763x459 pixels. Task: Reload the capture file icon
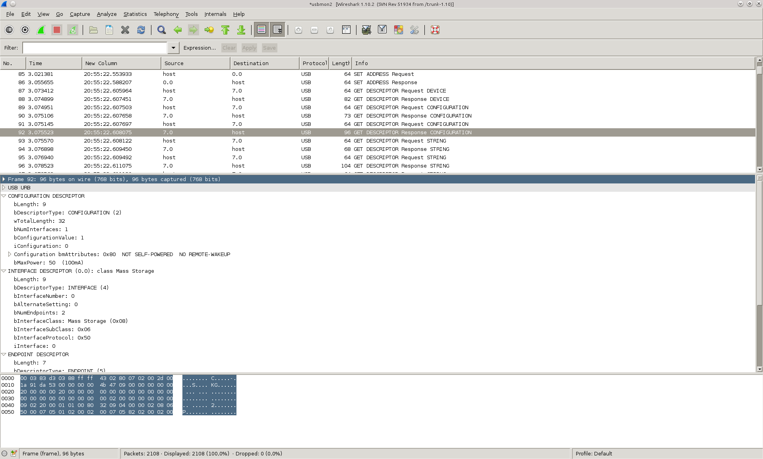(x=141, y=30)
